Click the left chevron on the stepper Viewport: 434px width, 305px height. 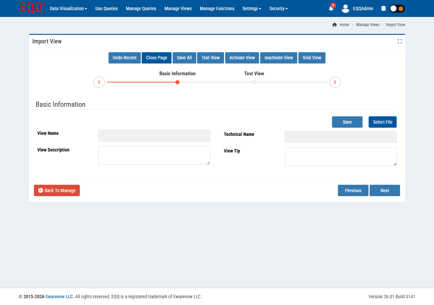click(99, 82)
